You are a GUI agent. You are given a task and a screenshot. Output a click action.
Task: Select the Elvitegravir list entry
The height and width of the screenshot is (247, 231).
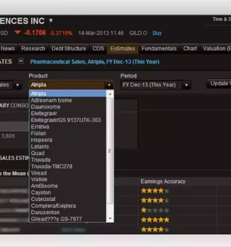[x=67, y=113]
